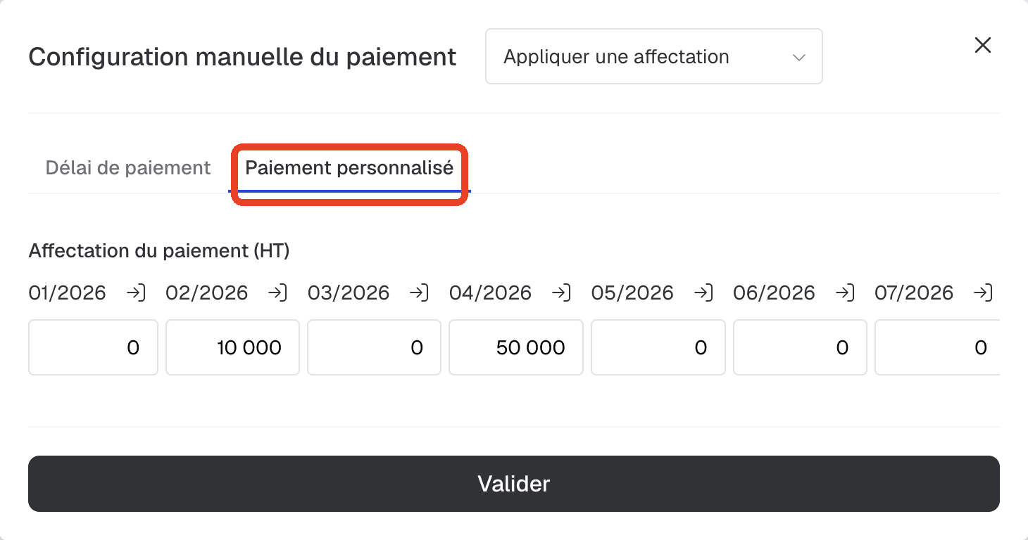Select the Paiement personnalisé tab
Screen dimensions: 1028x540
point(349,168)
